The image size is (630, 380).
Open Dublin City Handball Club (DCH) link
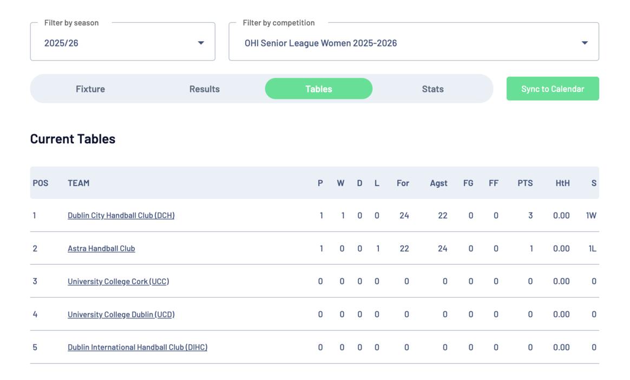121,216
